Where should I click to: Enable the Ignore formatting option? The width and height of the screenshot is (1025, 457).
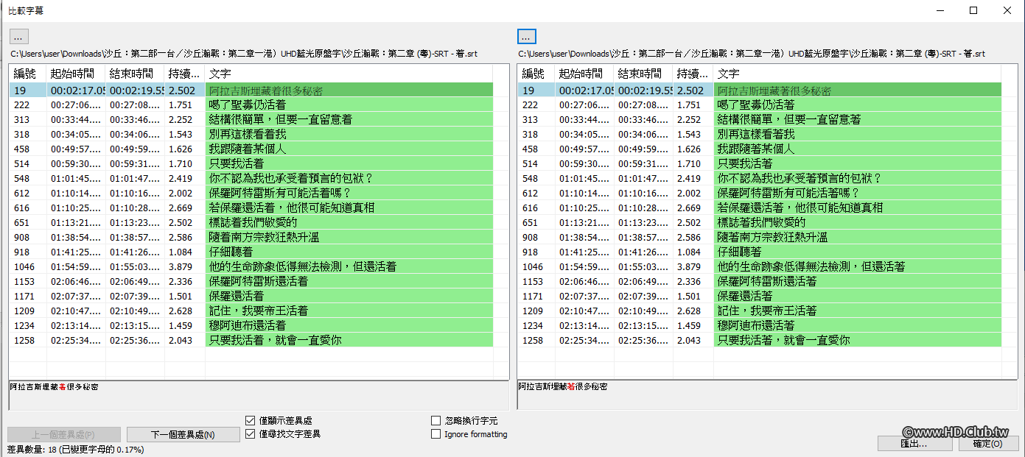(x=435, y=433)
